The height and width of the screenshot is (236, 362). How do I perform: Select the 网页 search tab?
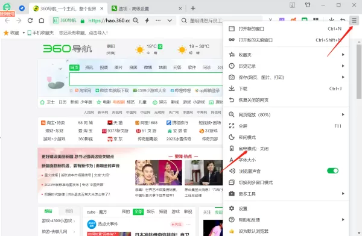point(74,67)
